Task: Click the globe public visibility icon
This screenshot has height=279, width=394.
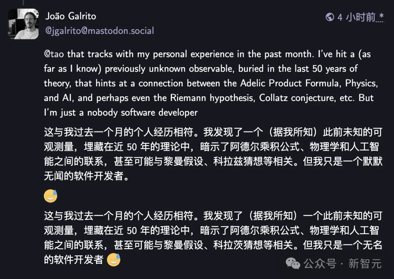Action: point(330,17)
